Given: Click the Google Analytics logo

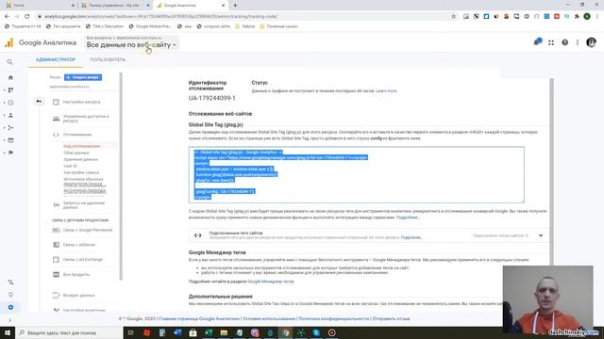Looking at the screenshot, I should tap(8, 42).
